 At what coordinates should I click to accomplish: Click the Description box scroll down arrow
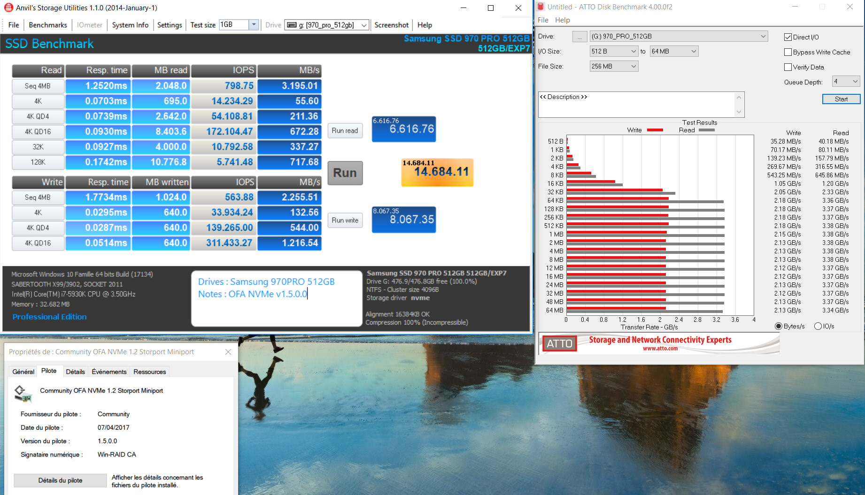(739, 112)
